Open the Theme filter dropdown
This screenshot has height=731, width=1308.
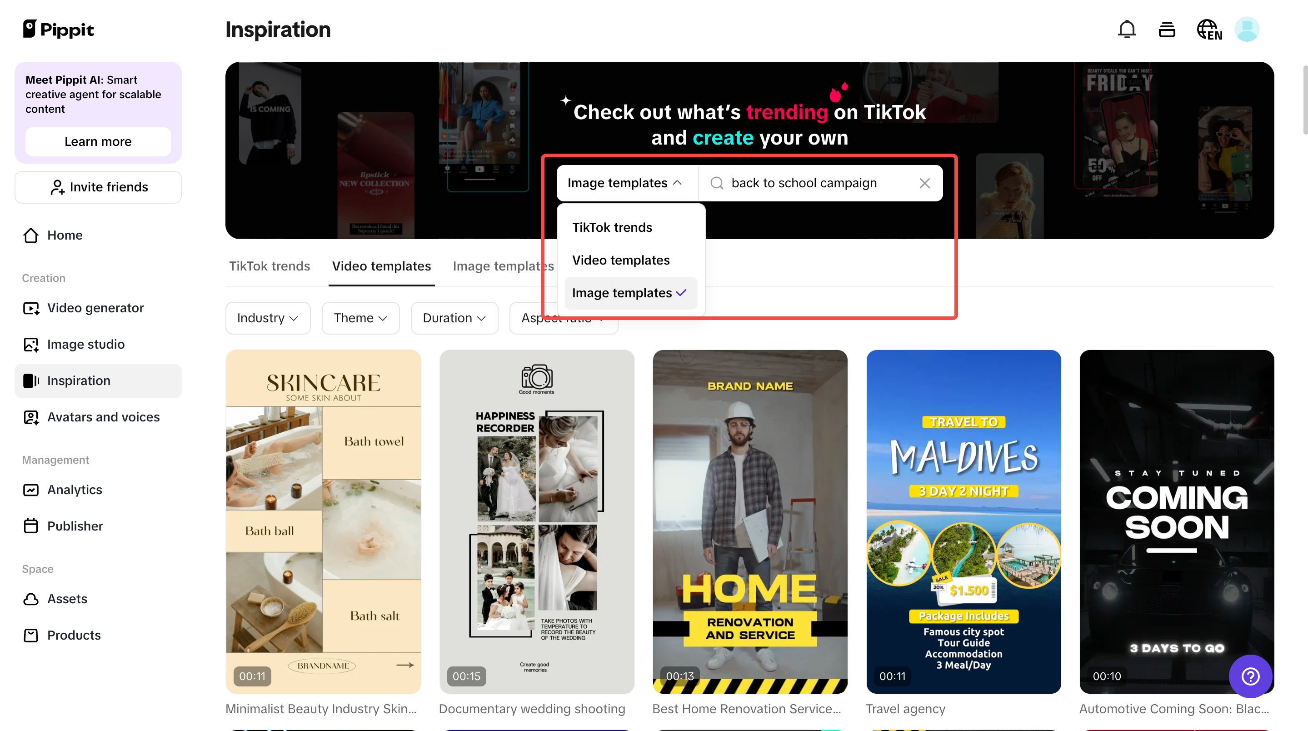click(x=360, y=318)
